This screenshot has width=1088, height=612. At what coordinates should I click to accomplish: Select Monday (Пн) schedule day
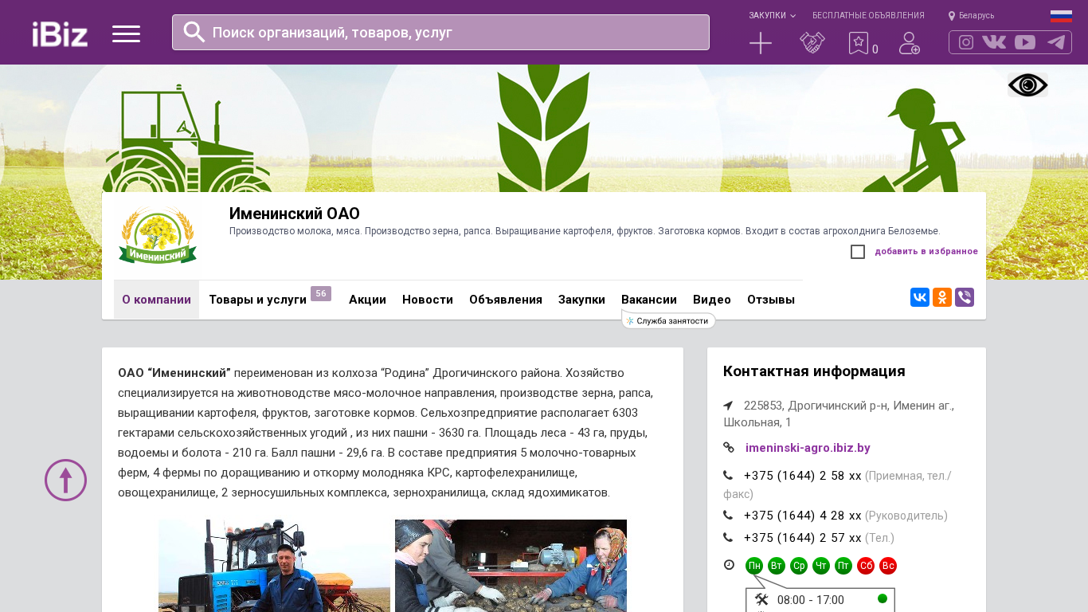coord(754,566)
